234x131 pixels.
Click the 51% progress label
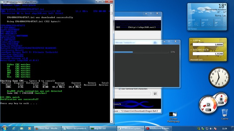pyautogui.click(x=173, y=52)
